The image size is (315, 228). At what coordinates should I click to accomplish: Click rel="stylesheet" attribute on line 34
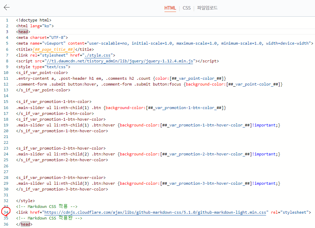pyautogui.click(x=289, y=212)
